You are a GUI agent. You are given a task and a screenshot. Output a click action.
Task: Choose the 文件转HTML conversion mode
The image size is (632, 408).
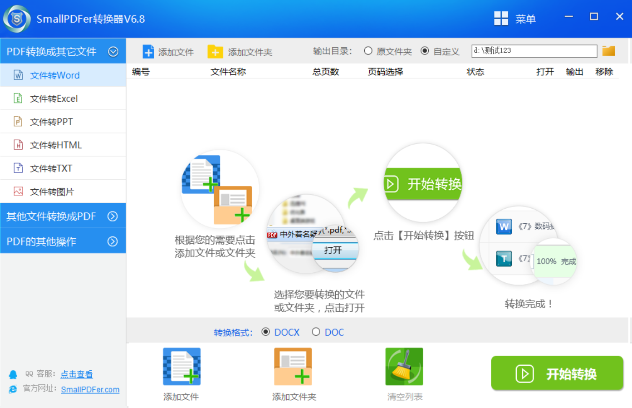55,145
